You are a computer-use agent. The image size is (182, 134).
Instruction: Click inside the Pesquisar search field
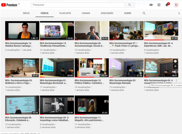tap(78, 5)
